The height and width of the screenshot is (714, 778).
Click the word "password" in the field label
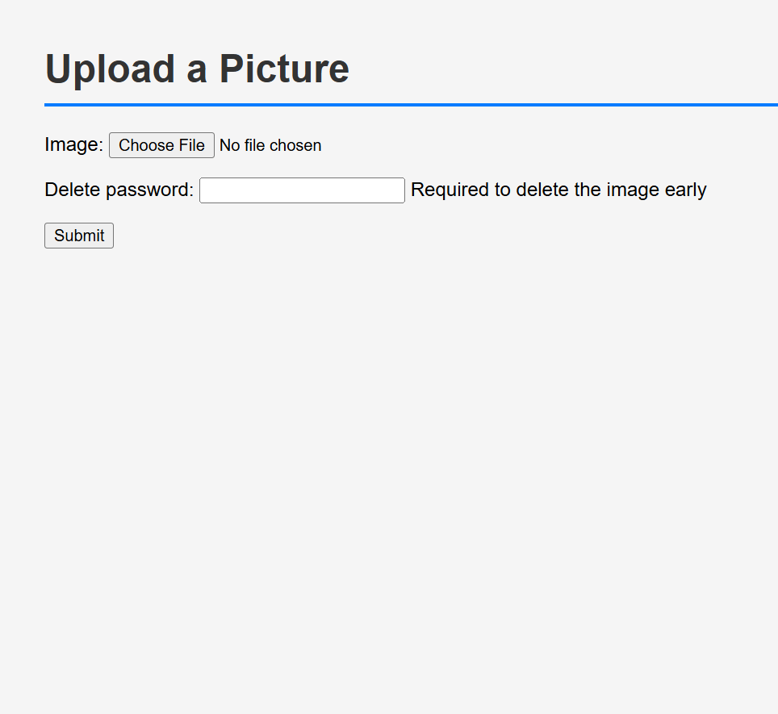(x=149, y=190)
